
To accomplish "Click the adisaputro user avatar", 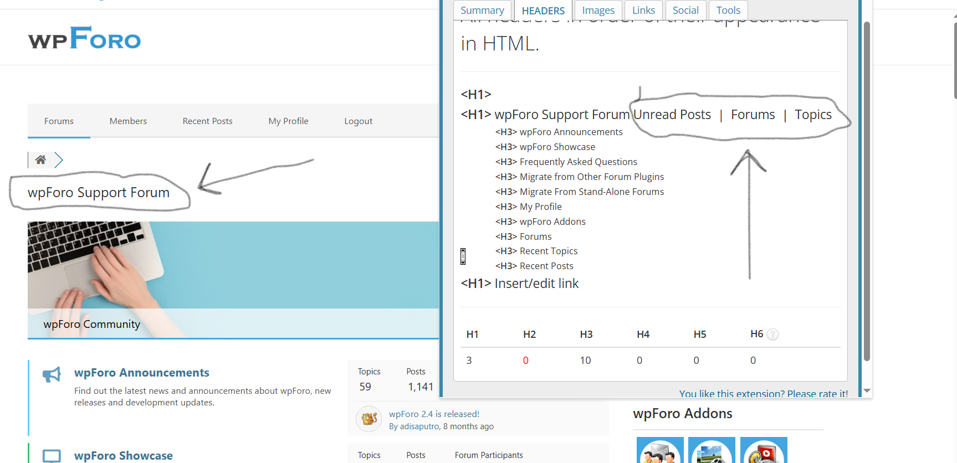I will coord(369,419).
